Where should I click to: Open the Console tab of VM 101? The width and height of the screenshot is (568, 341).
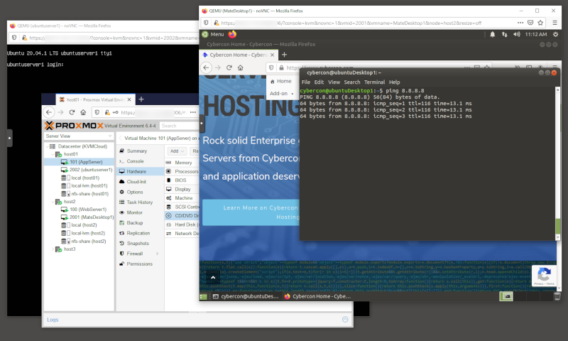coord(140,161)
